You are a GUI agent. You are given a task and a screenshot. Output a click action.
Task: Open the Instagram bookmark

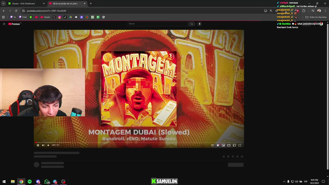[x=60, y=17]
